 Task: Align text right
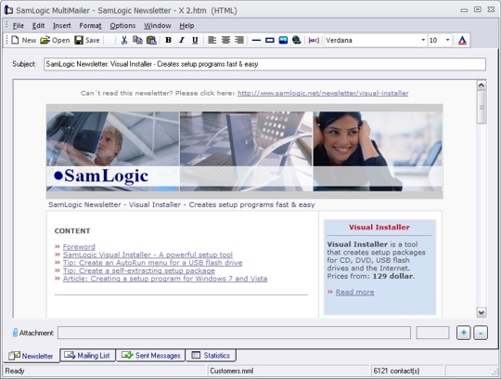(239, 40)
